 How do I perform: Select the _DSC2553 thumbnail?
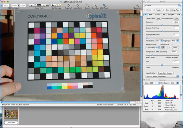point(11,116)
